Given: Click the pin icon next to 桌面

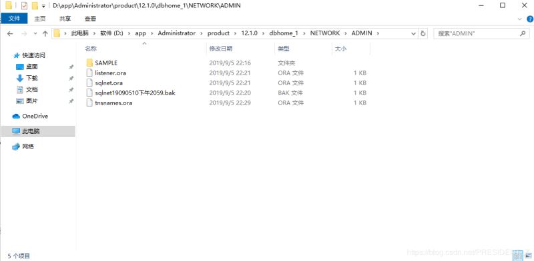Looking at the screenshot, I should (x=71, y=67).
